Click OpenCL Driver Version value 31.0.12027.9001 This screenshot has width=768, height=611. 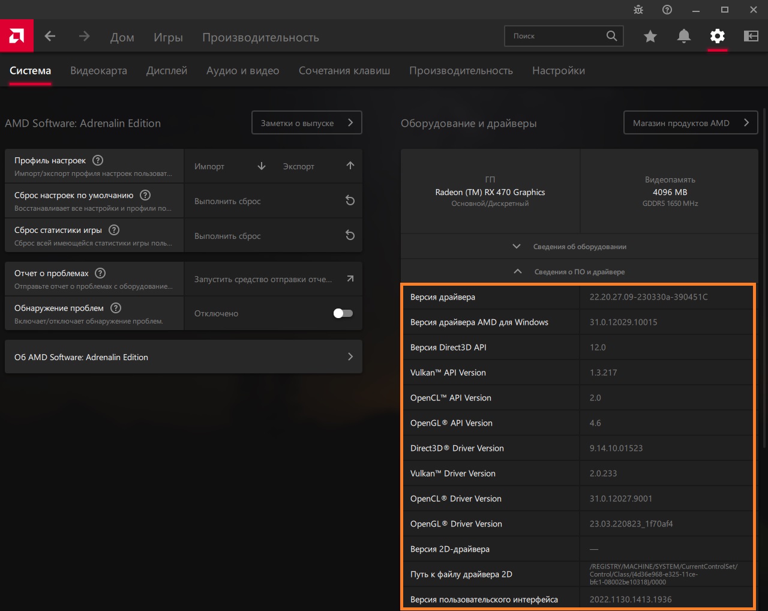coord(621,499)
